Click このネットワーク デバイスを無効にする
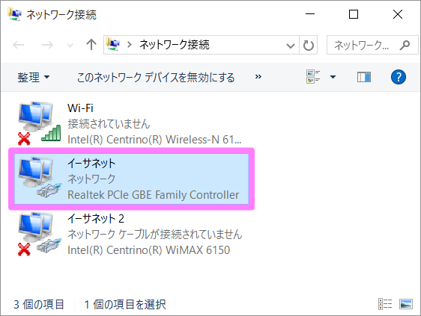Image resolution: width=421 pixels, height=316 pixels. (x=156, y=78)
